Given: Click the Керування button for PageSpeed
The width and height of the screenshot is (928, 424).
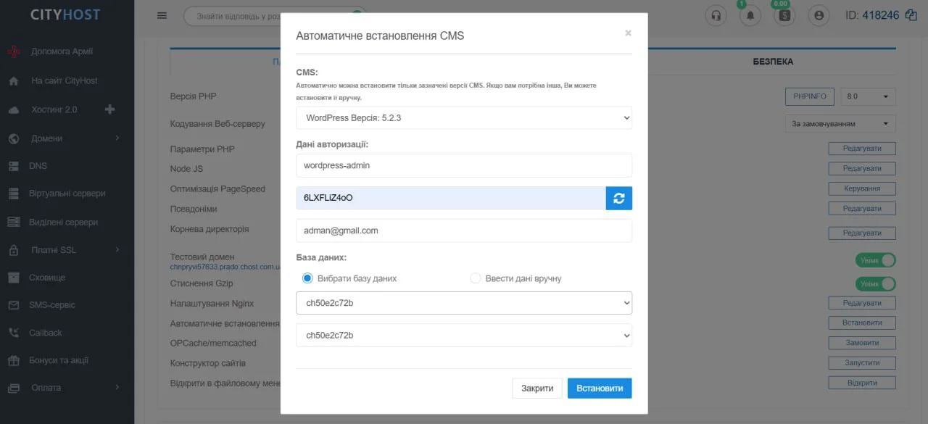Looking at the screenshot, I should point(862,188).
